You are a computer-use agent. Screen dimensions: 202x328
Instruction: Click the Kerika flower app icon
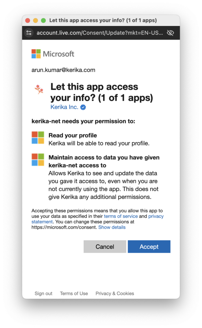pos(39,89)
